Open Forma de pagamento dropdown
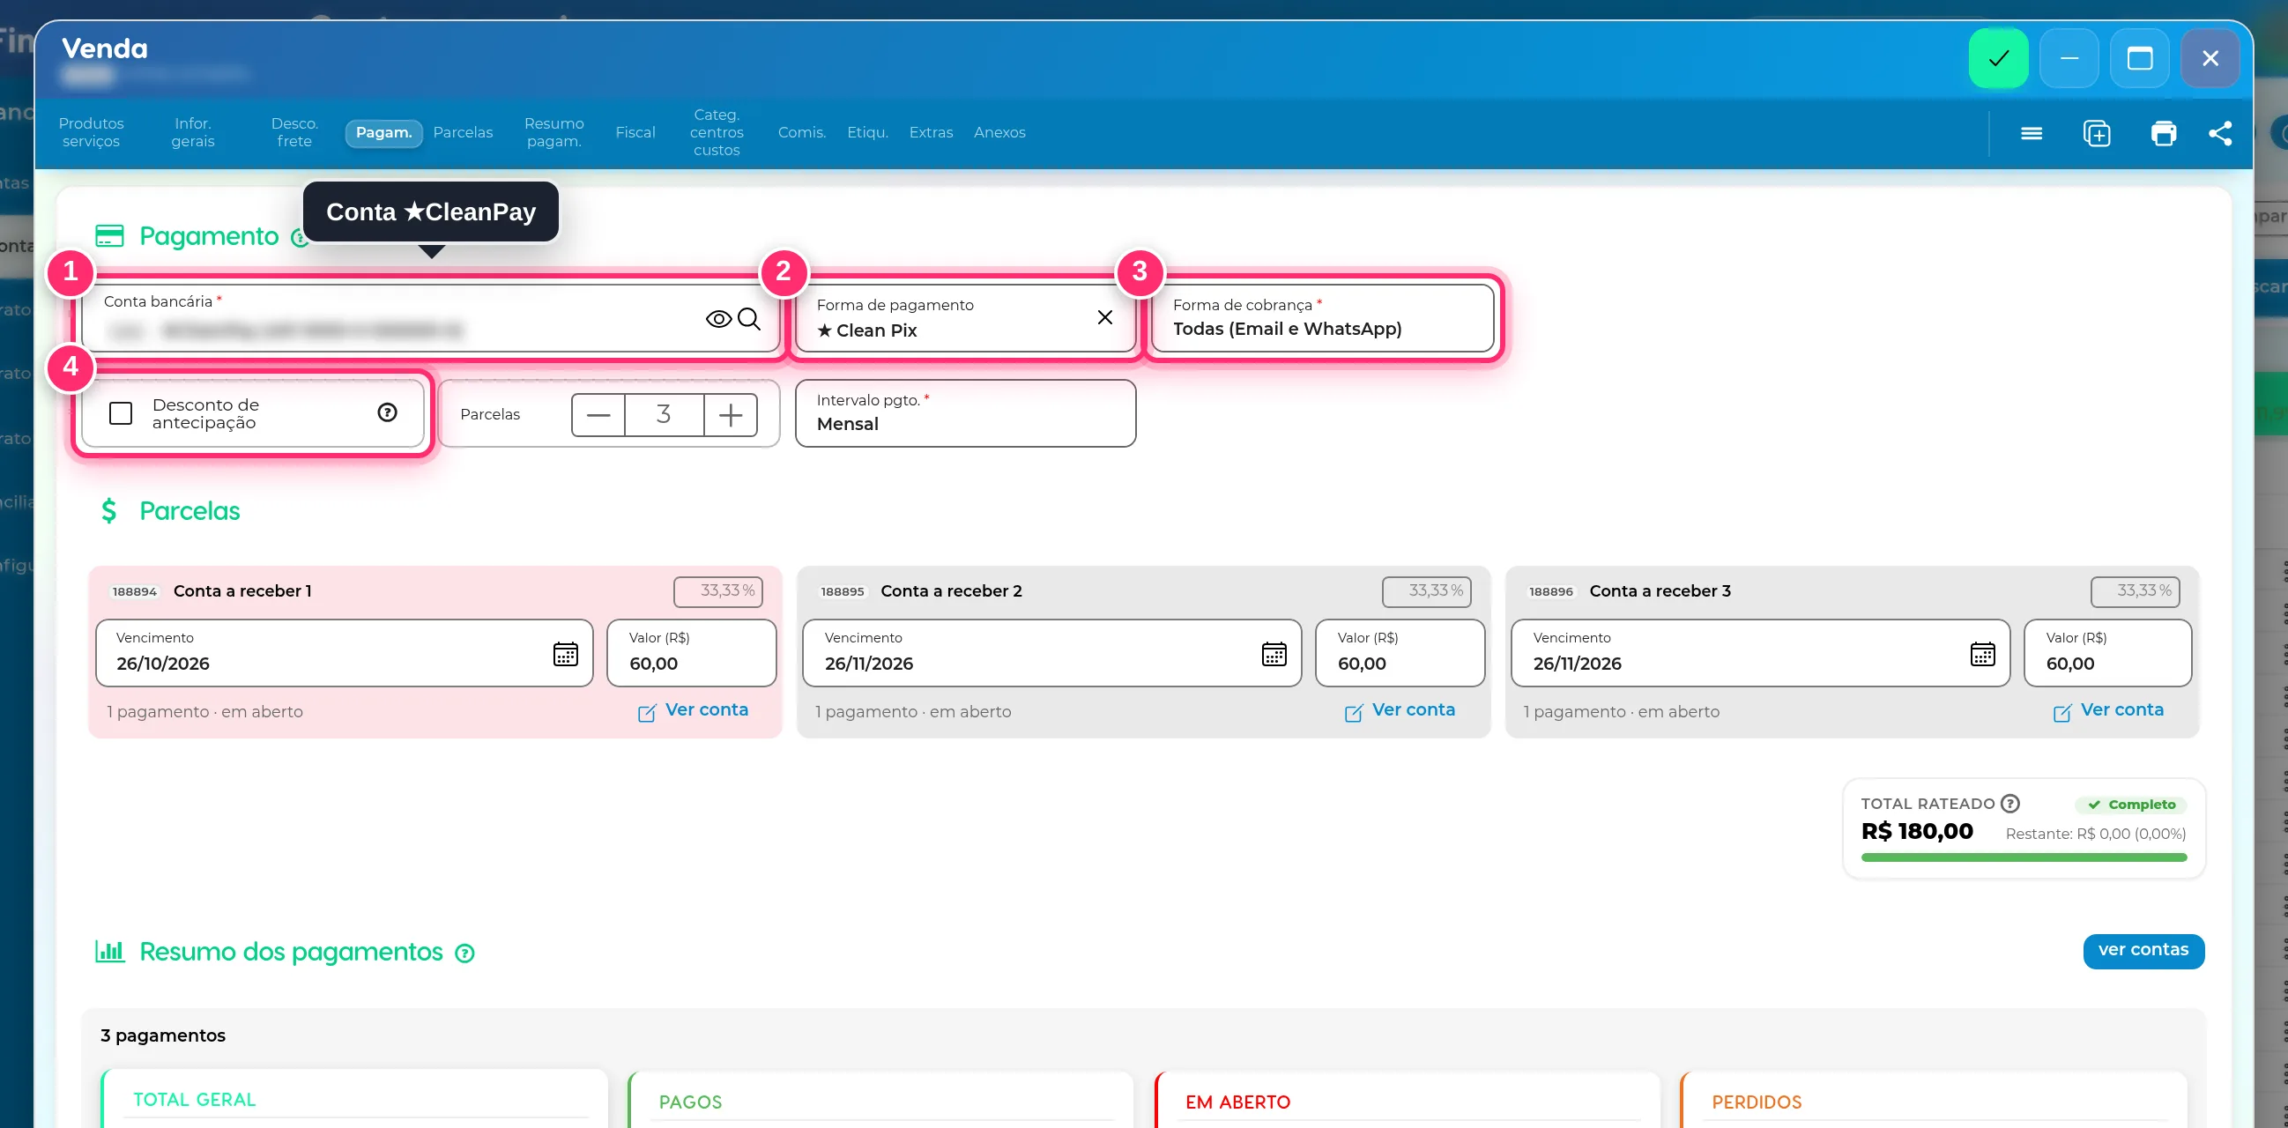This screenshot has width=2288, height=1128. pos(963,318)
